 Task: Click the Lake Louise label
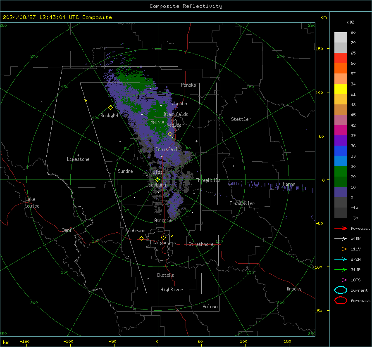tap(32, 203)
